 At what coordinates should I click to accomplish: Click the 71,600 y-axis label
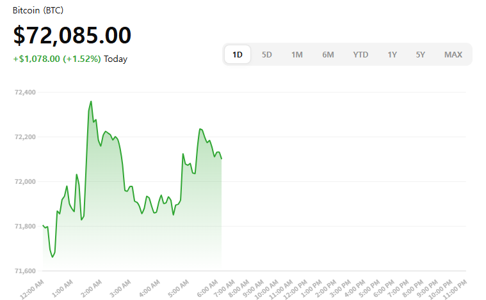24,271
